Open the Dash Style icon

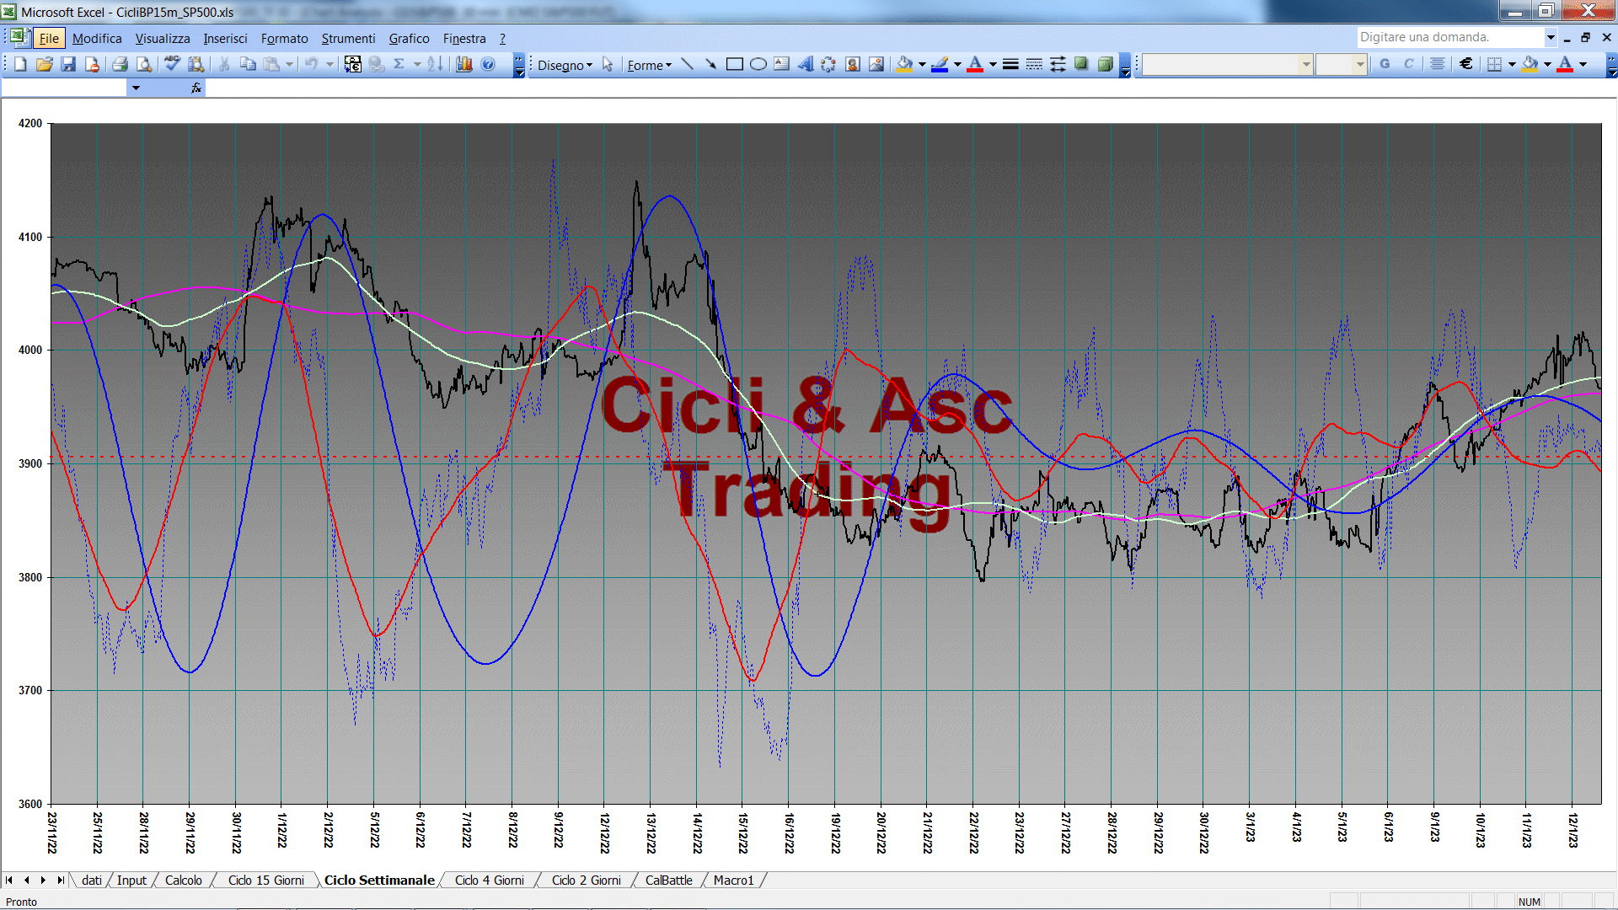(1034, 64)
